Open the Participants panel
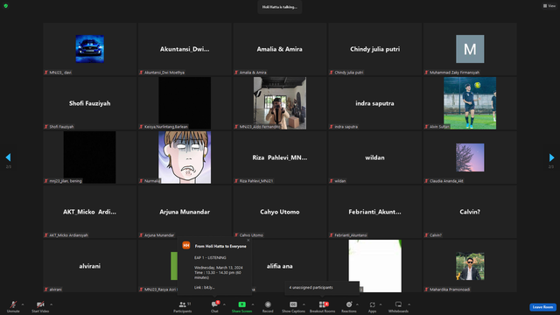The image size is (560, 315). [183, 306]
